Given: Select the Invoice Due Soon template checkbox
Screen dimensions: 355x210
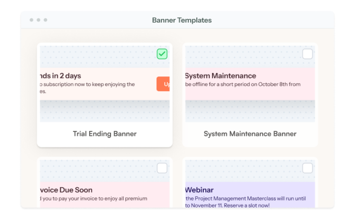Looking at the screenshot, I should pyautogui.click(x=162, y=168).
